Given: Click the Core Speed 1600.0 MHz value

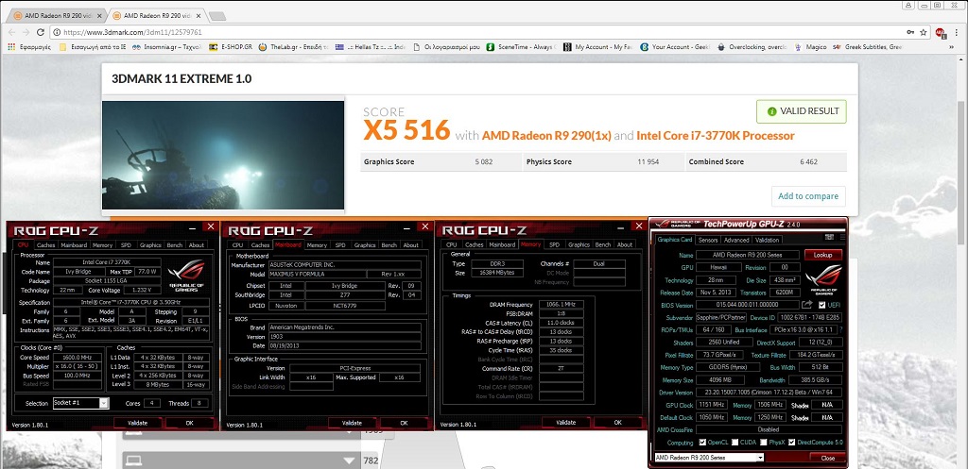Looking at the screenshot, I should [x=78, y=358].
